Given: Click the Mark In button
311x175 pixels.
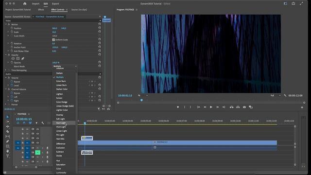Looking at the screenshot, I should click(x=185, y=107).
